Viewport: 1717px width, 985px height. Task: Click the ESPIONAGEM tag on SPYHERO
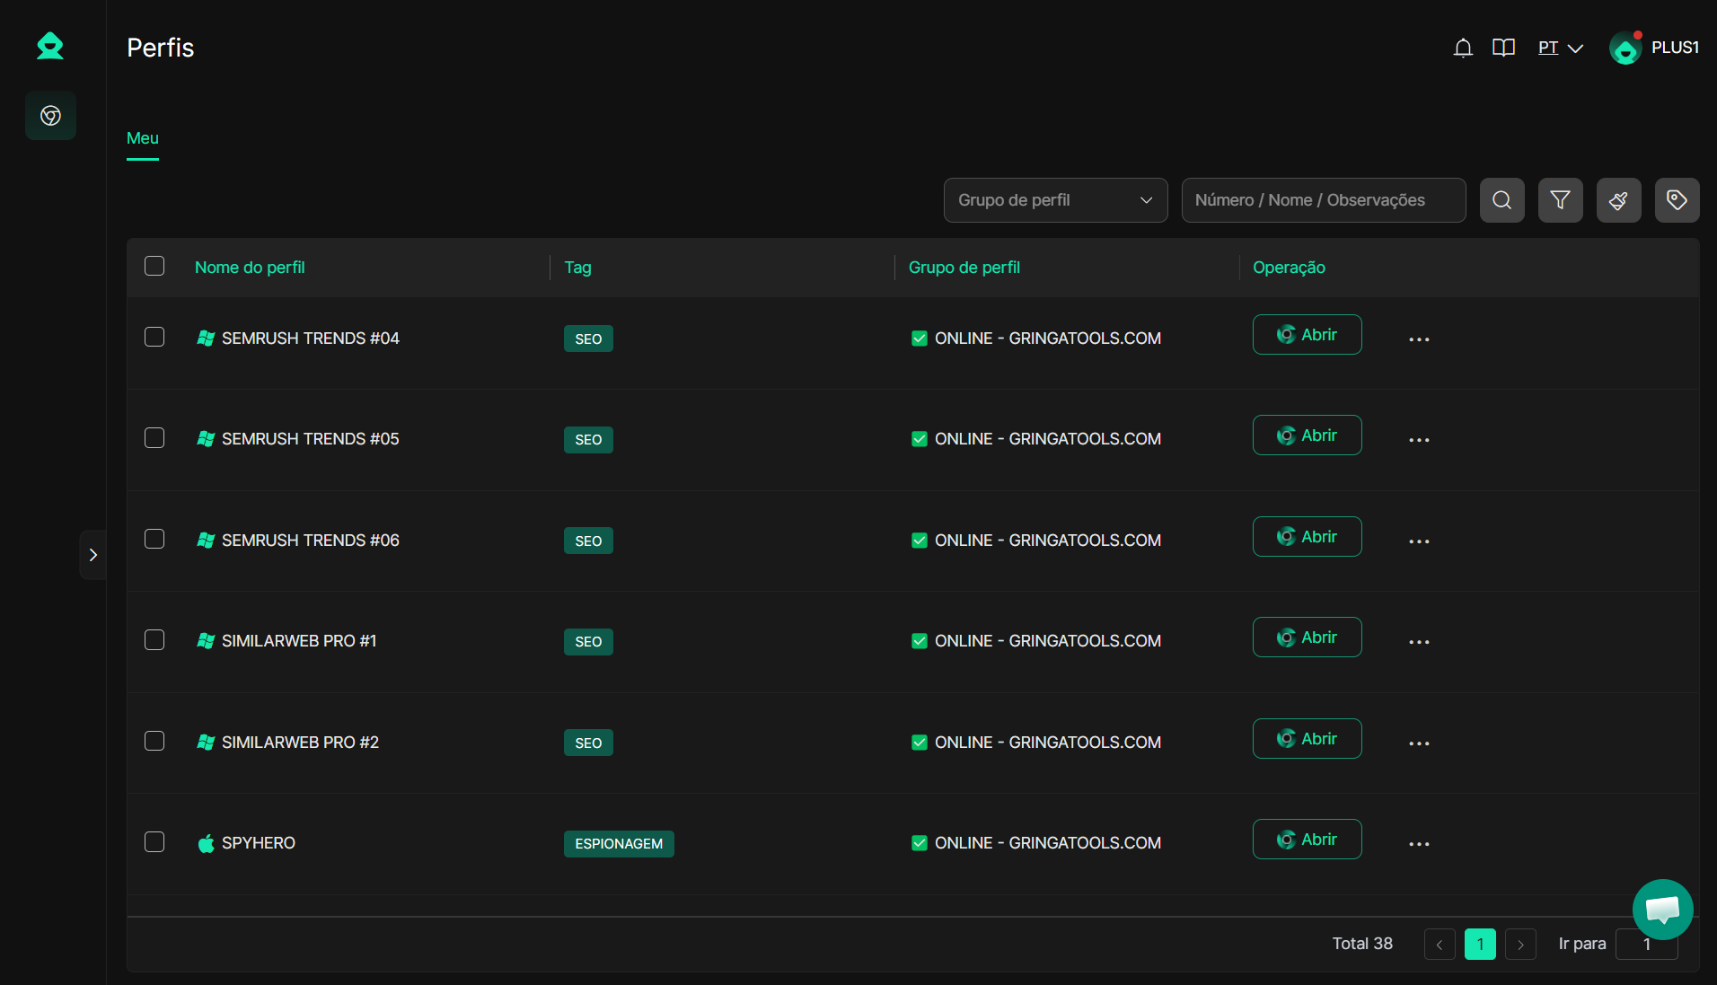tap(619, 844)
